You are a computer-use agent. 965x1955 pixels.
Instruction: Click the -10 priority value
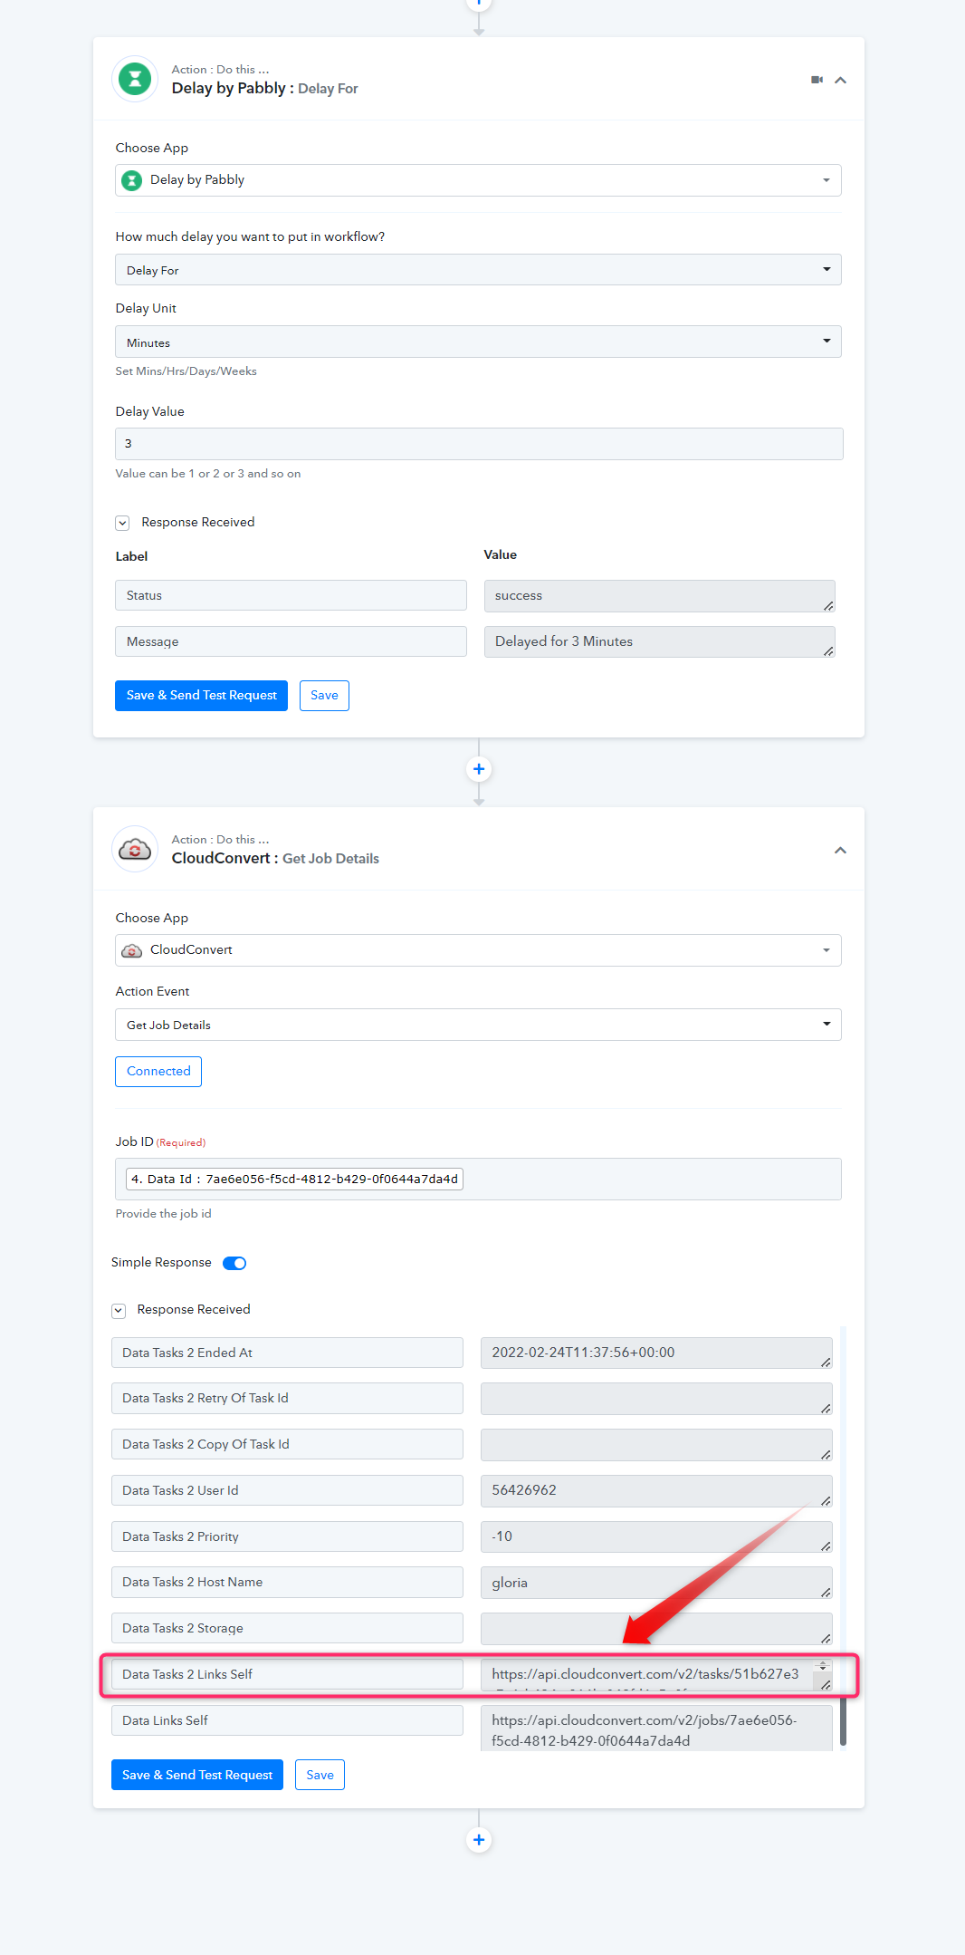click(x=656, y=1536)
